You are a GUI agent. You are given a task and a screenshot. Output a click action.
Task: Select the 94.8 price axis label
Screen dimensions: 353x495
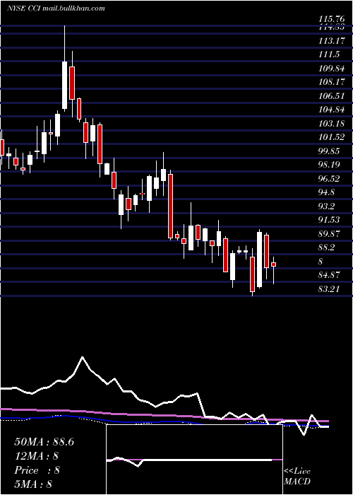(326, 192)
